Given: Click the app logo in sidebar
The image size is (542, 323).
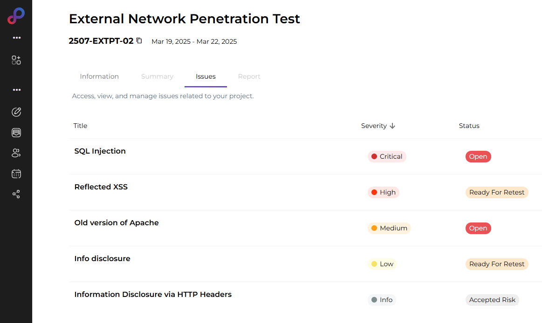Looking at the screenshot, I should 16,16.
